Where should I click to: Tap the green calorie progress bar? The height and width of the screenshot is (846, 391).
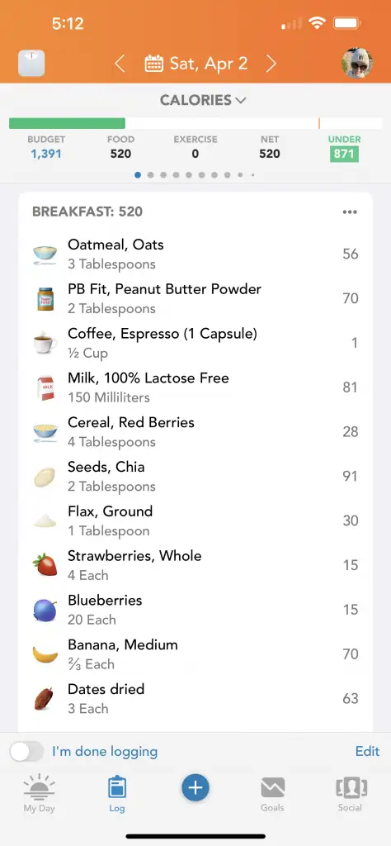point(68,124)
